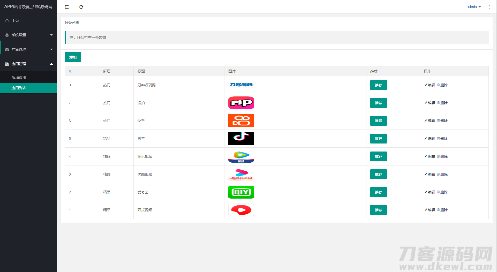The image size is (497, 272).
Task: Click the trash delete icon for 抖音
Action: point(438,139)
